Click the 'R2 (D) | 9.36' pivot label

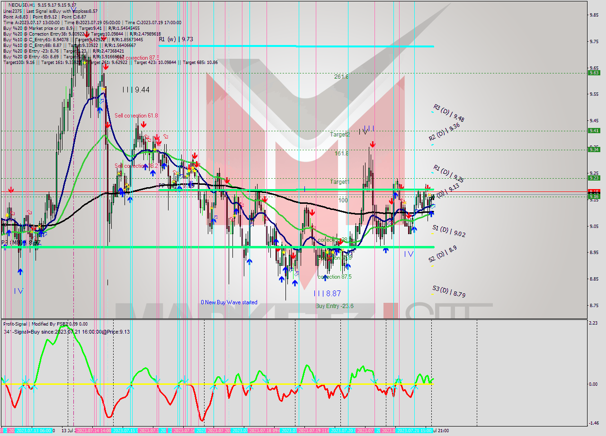445,133
